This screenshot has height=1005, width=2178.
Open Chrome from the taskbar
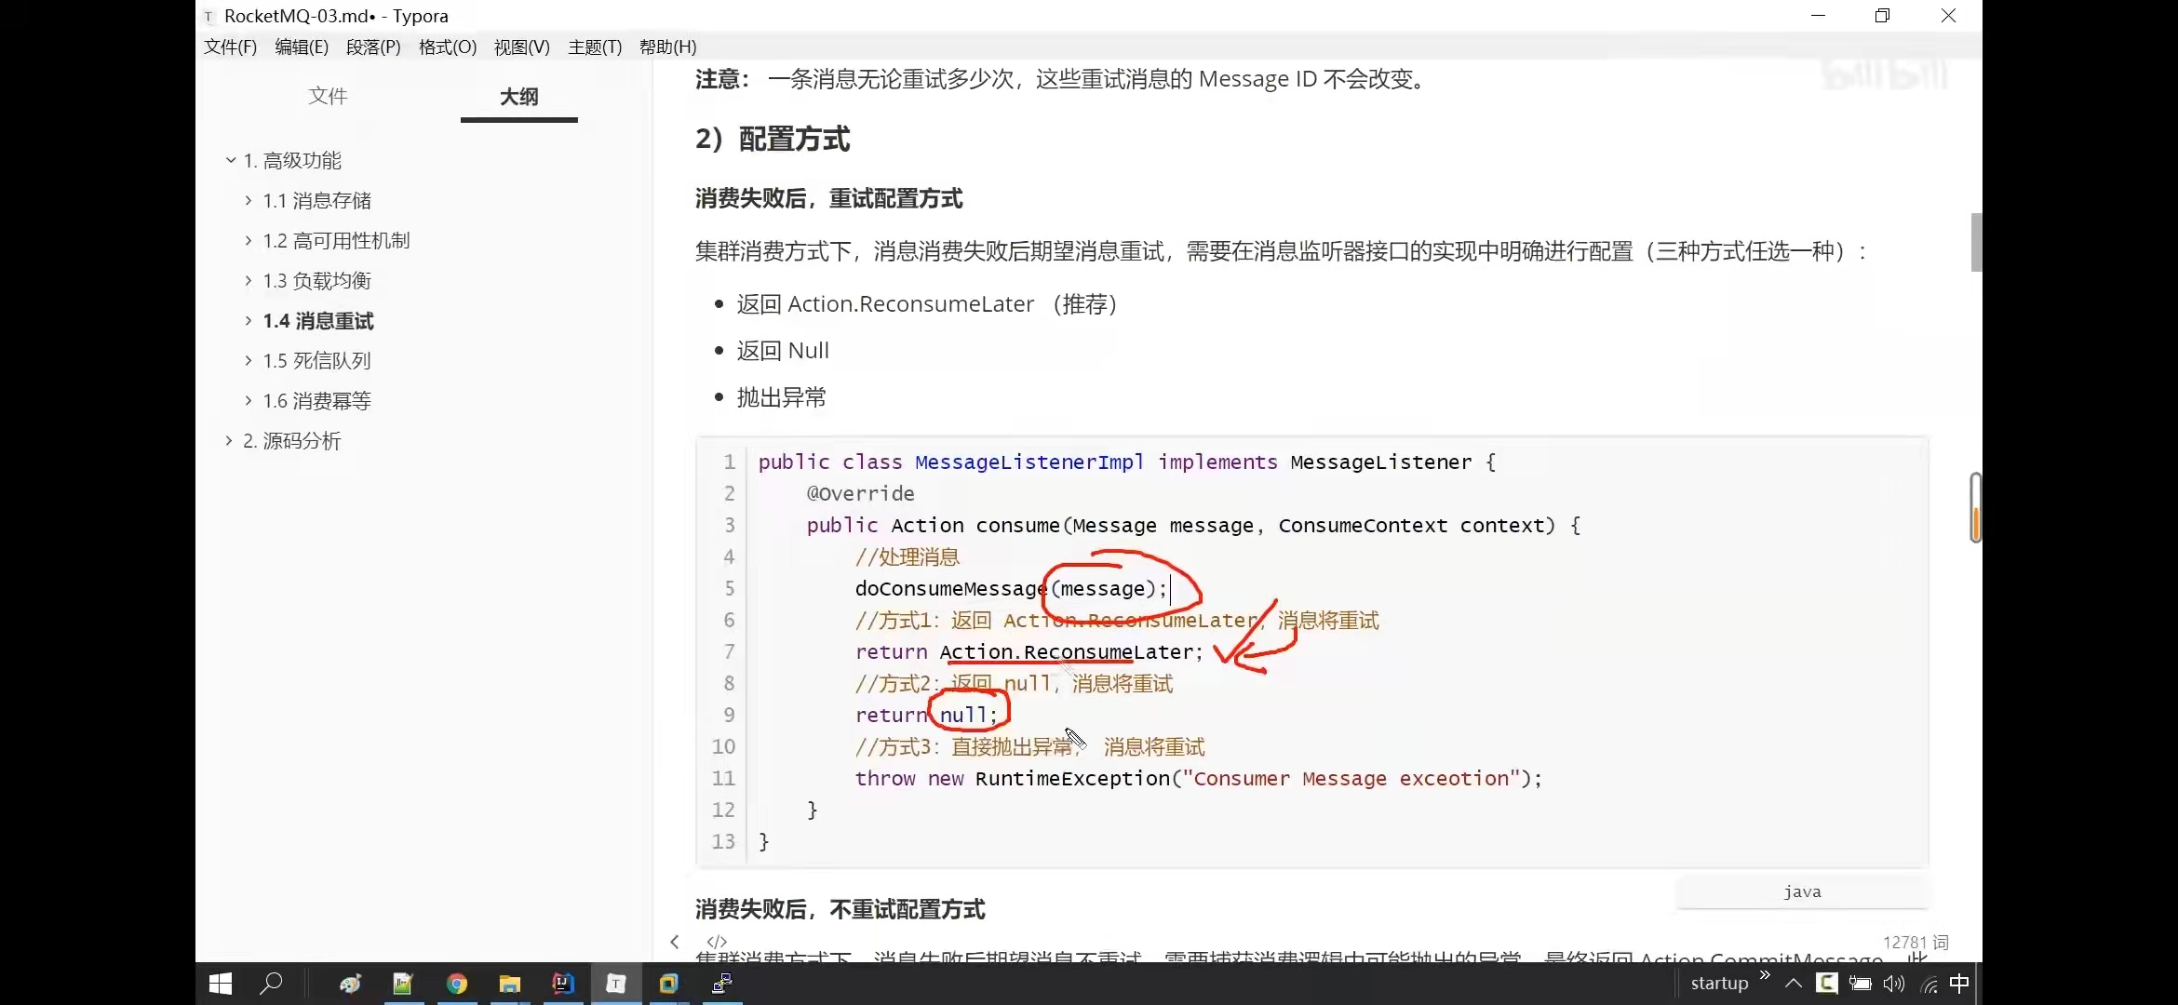click(x=456, y=984)
